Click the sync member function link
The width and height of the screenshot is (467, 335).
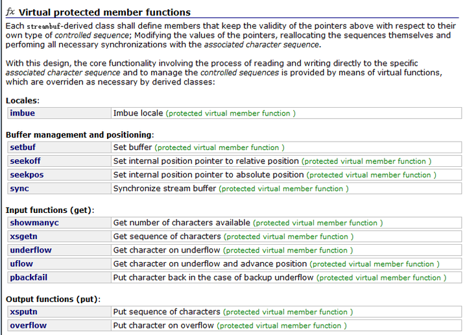19,188
